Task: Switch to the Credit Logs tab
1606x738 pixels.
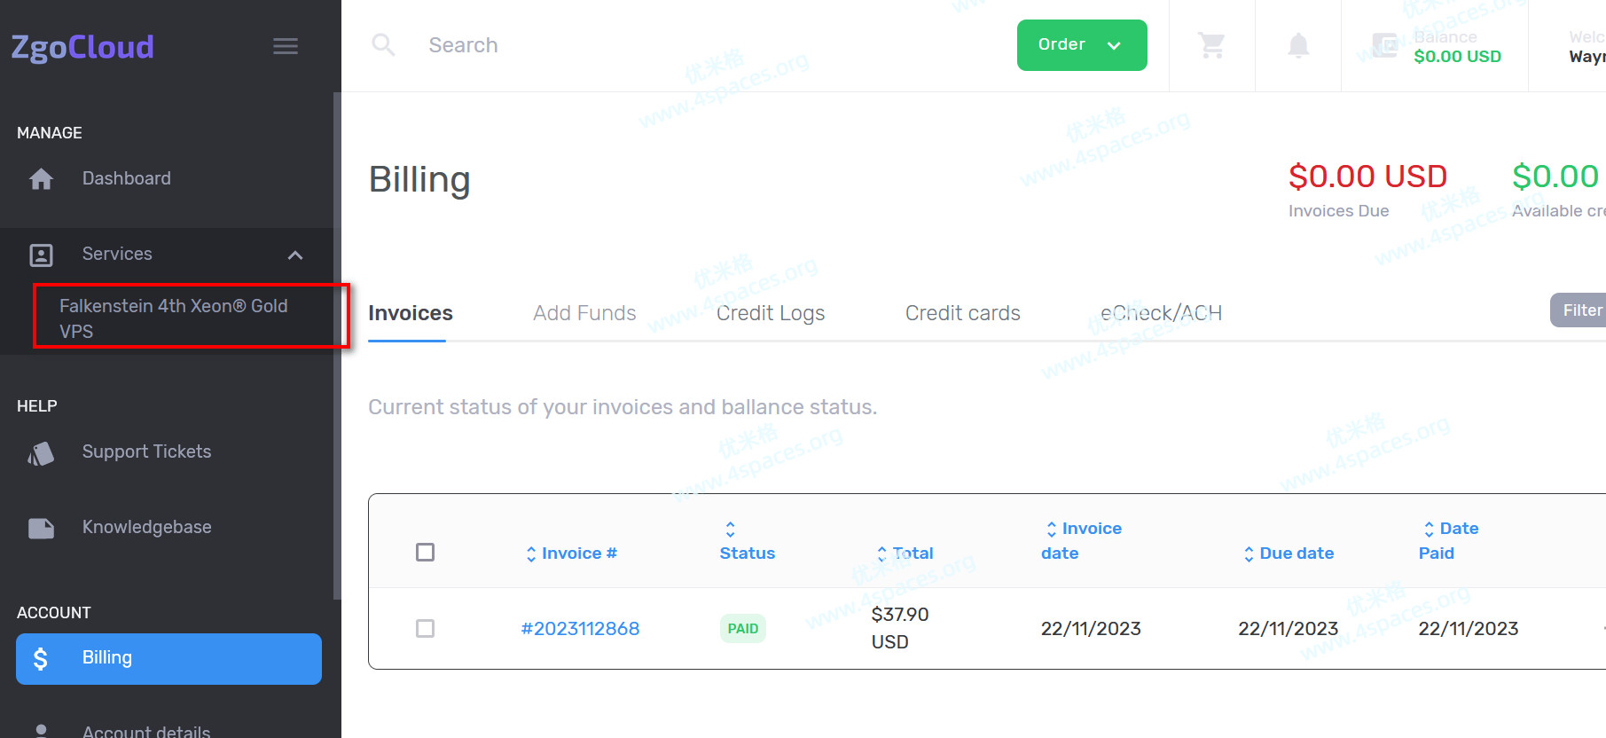Action: click(770, 313)
